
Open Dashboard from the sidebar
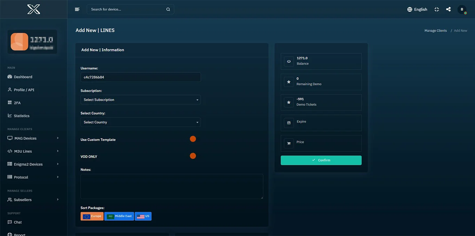[x=23, y=77]
